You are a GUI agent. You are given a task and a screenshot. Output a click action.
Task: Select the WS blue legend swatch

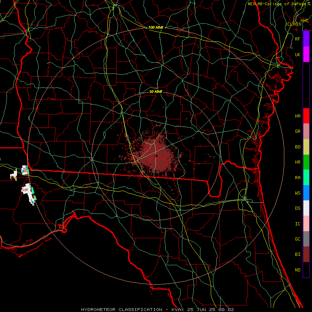(306, 193)
